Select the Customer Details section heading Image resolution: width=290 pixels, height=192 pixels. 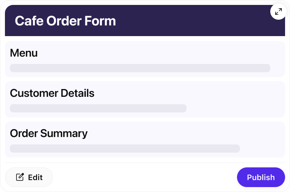point(52,93)
